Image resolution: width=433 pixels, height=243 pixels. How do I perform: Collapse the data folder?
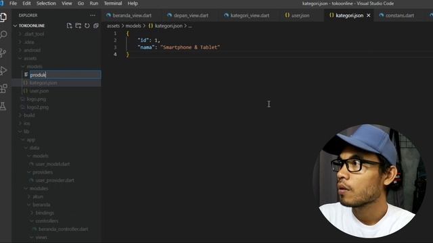pyautogui.click(x=26, y=148)
